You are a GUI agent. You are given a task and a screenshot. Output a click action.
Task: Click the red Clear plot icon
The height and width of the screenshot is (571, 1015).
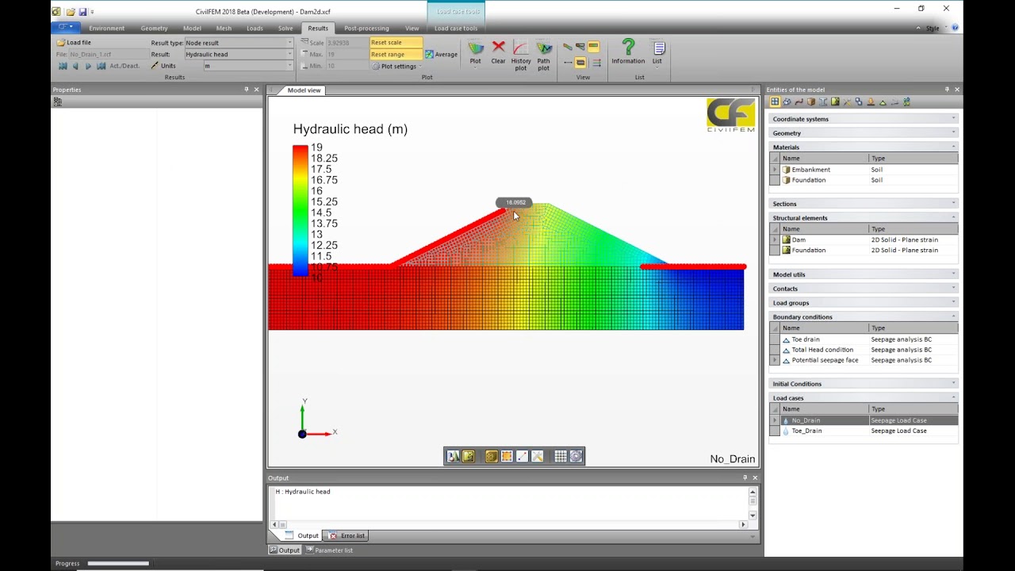(x=498, y=48)
